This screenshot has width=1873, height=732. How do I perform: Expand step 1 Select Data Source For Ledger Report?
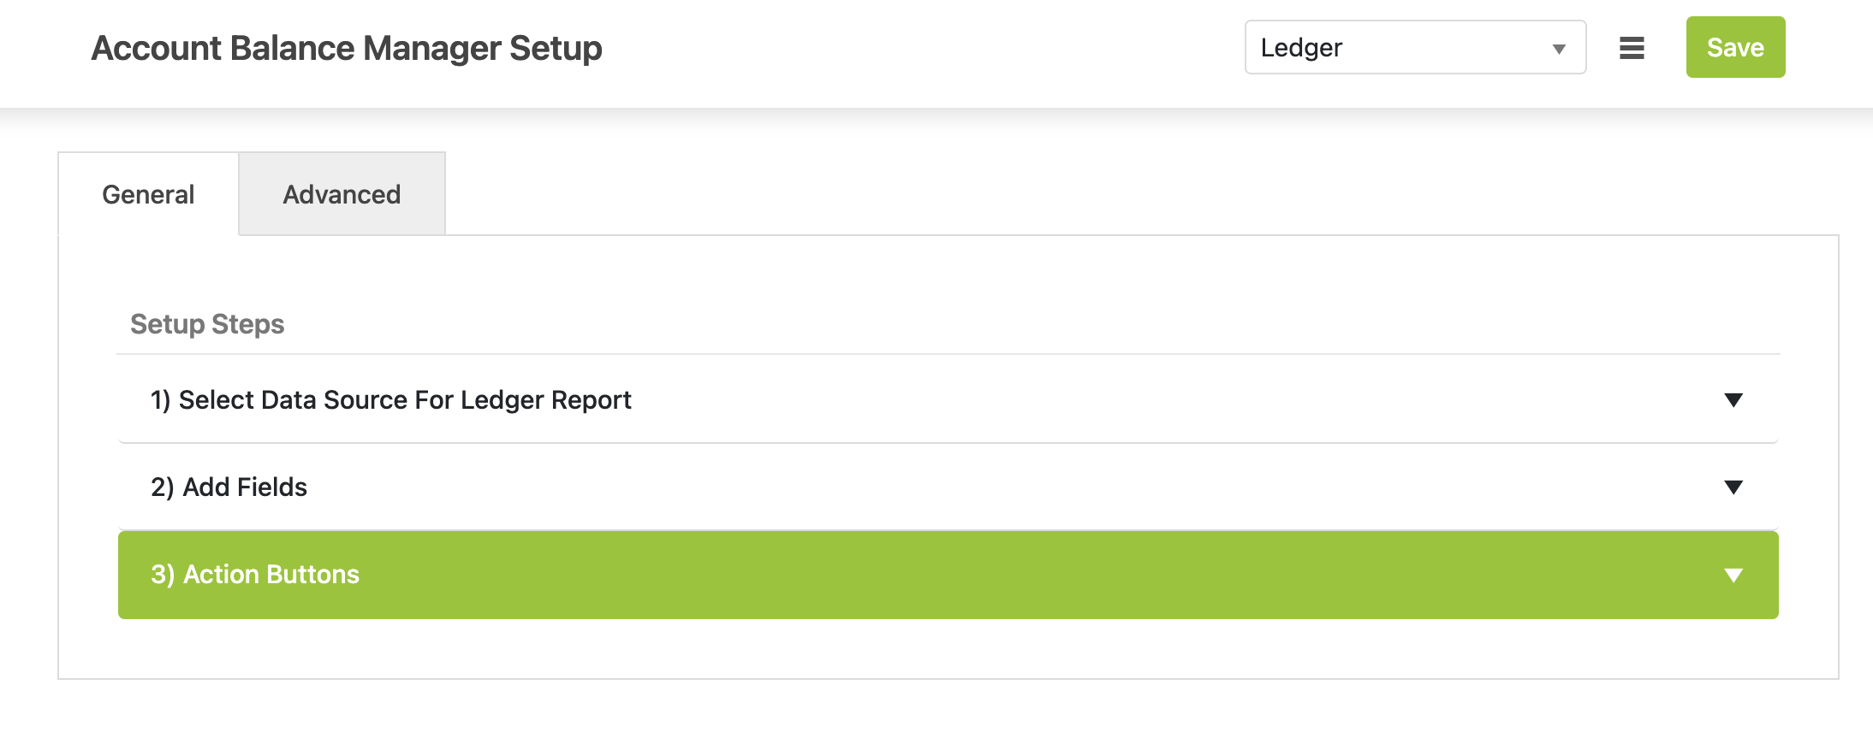coord(948,399)
